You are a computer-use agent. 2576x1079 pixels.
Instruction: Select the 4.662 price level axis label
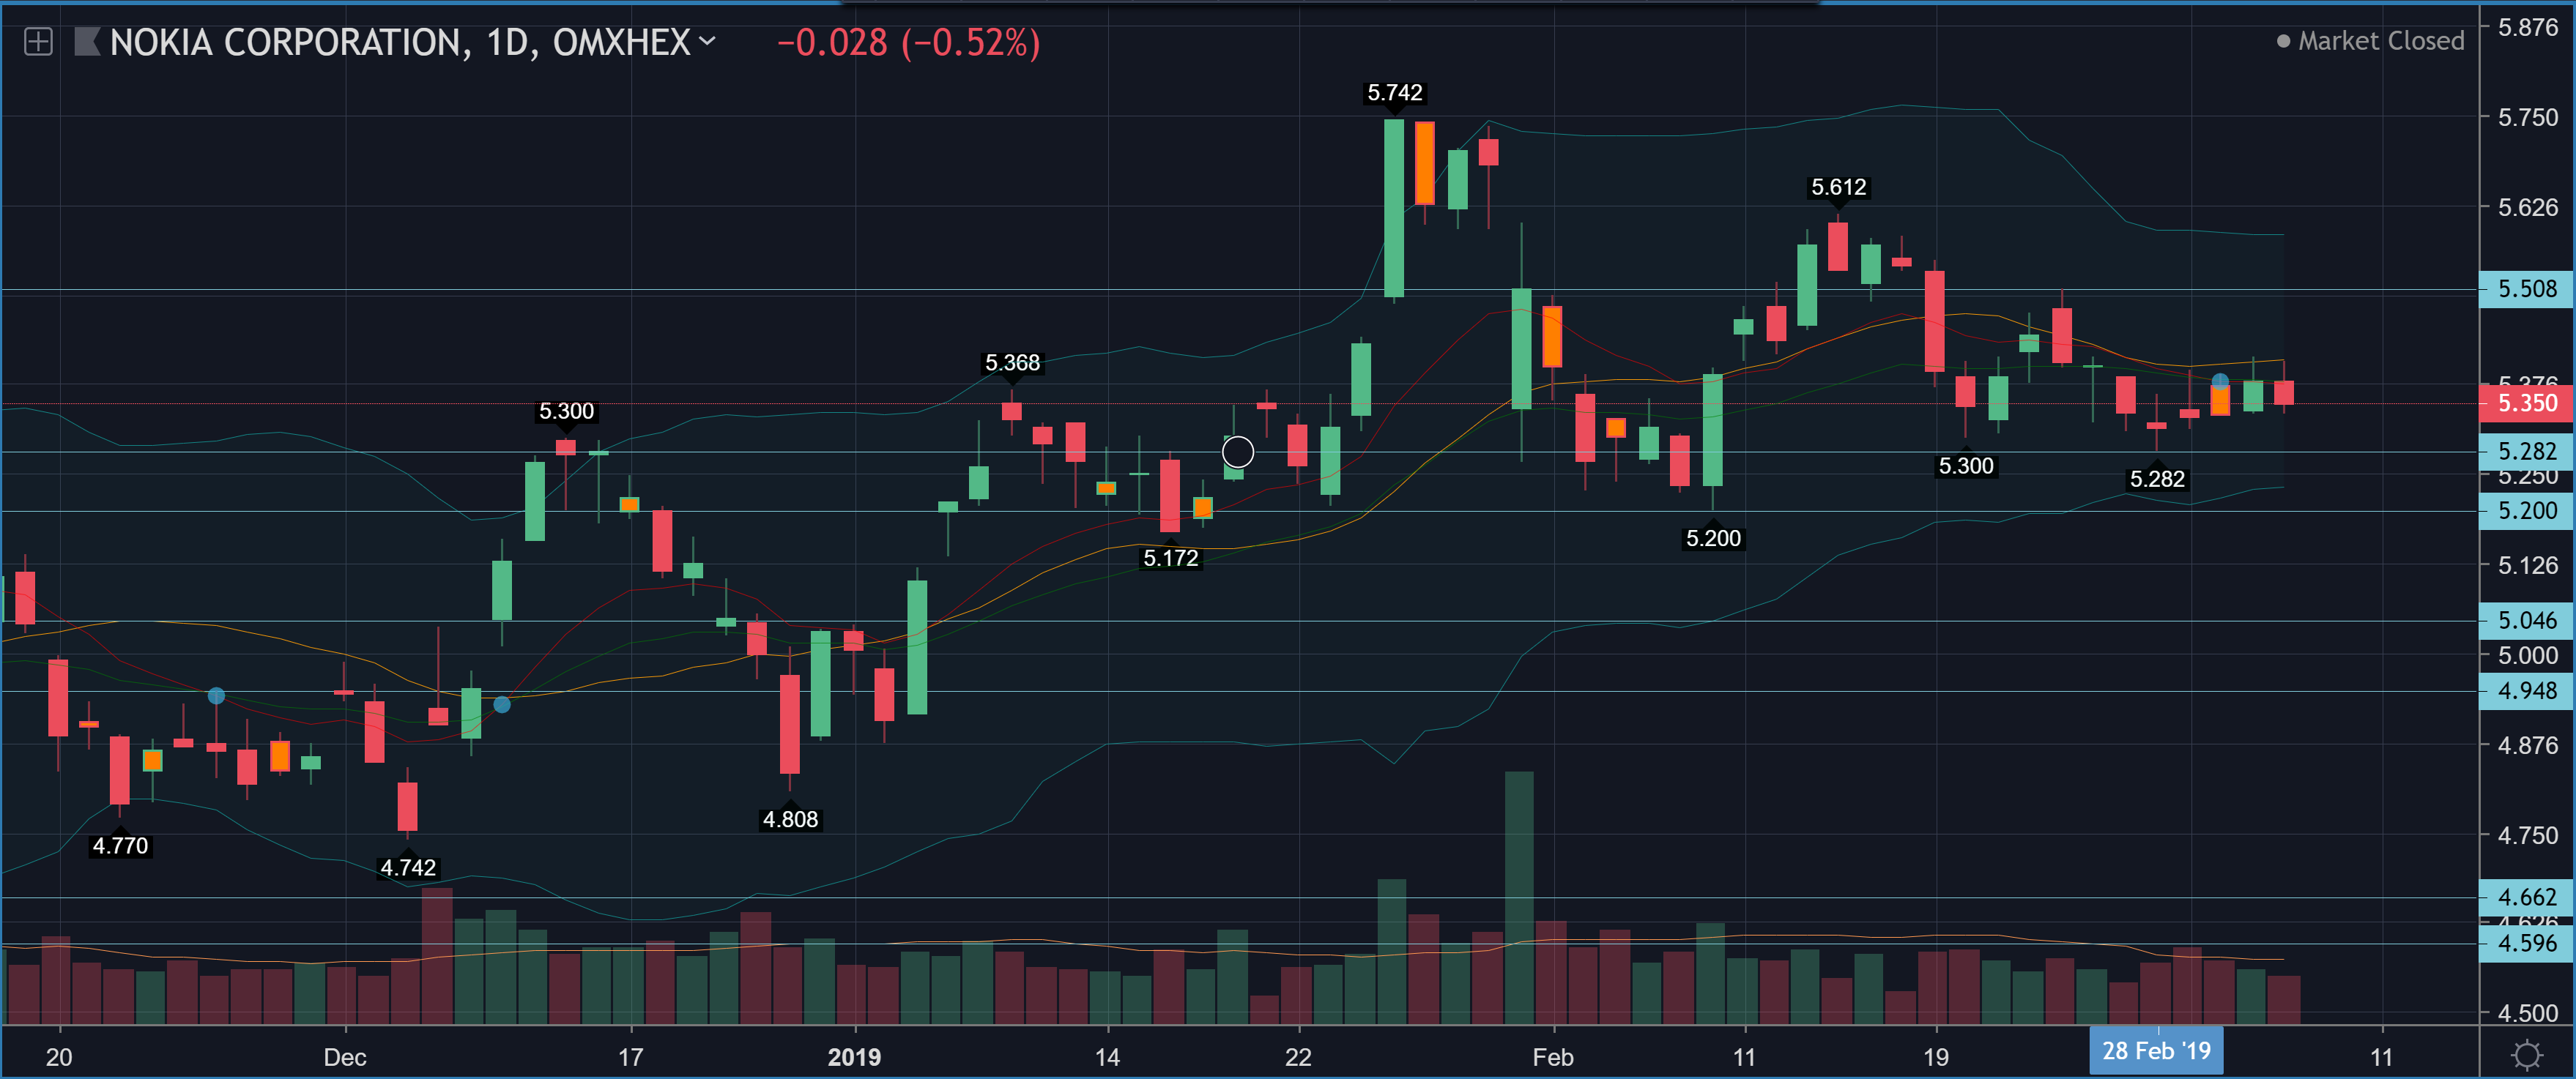(2526, 897)
